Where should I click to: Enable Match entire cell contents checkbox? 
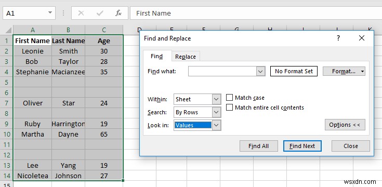pyautogui.click(x=230, y=108)
